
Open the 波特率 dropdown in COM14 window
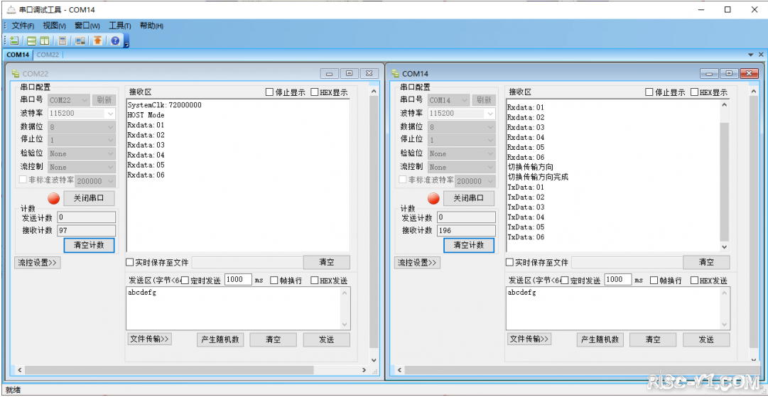click(461, 113)
